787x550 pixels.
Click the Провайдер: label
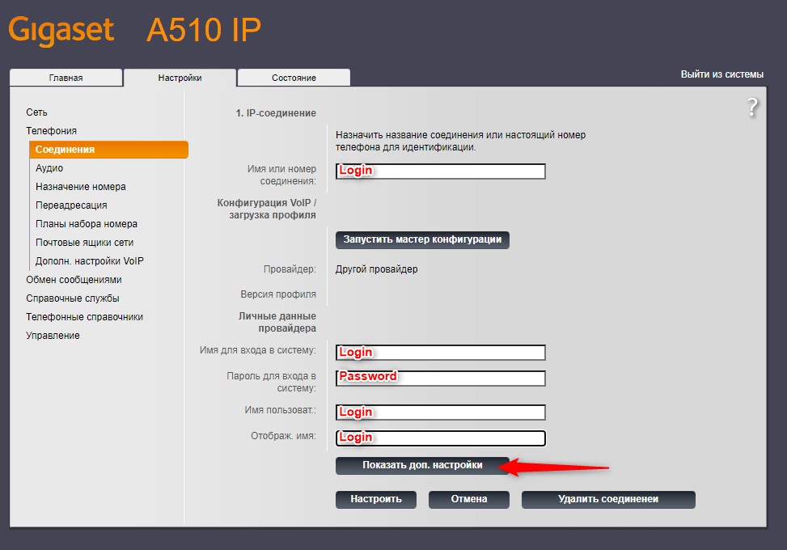(x=290, y=269)
